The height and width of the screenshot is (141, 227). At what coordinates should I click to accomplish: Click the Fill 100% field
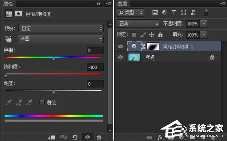pos(193,35)
